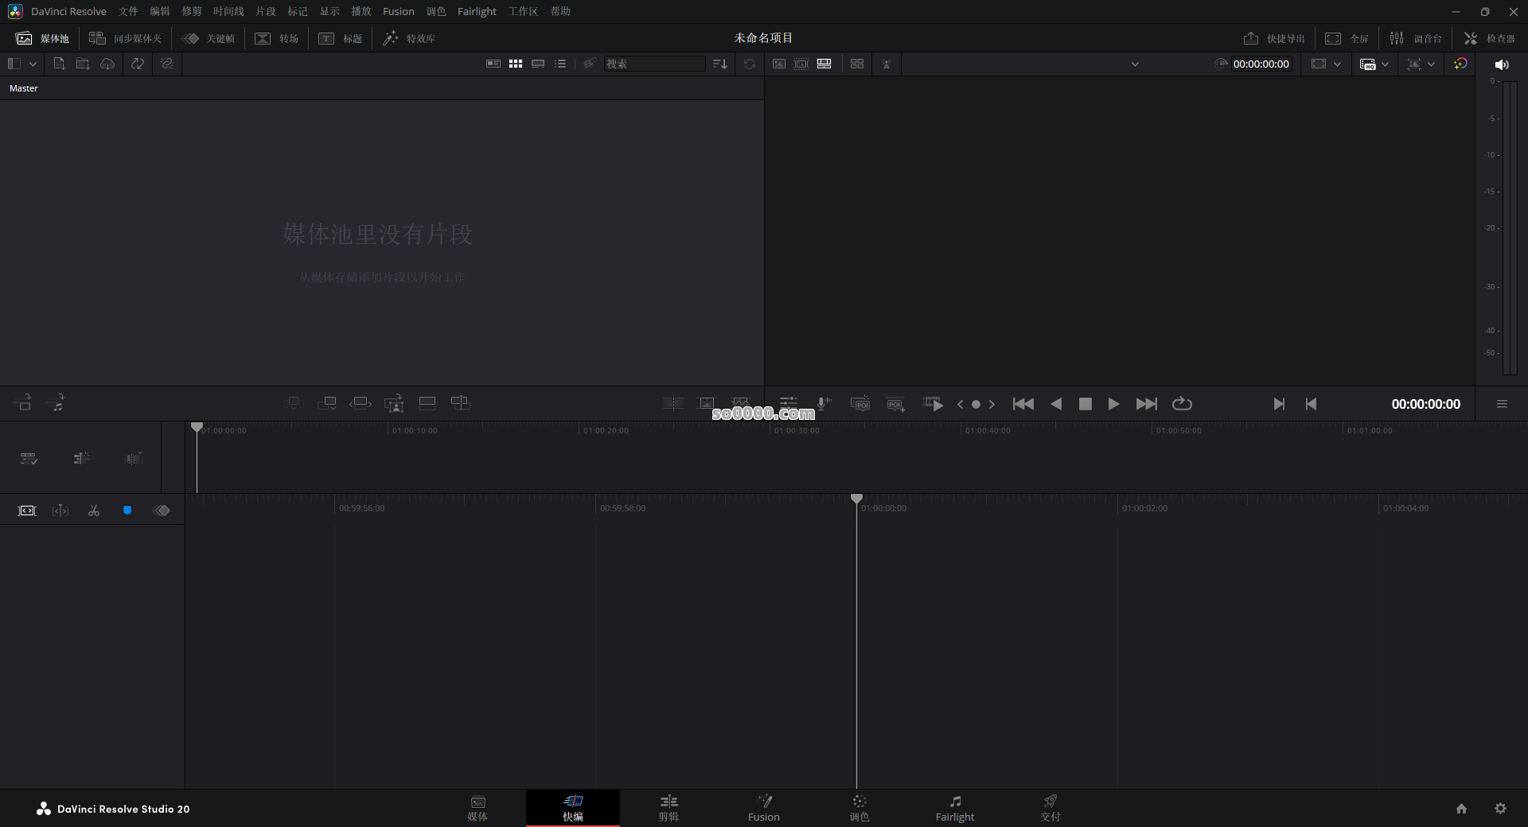Open the 特效库 effects library panel
1528x827 pixels.
pyautogui.click(x=409, y=37)
